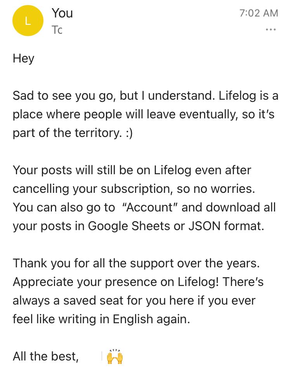Click the "Google Sheets" text
The width and height of the screenshot is (291, 376).
pos(123,226)
